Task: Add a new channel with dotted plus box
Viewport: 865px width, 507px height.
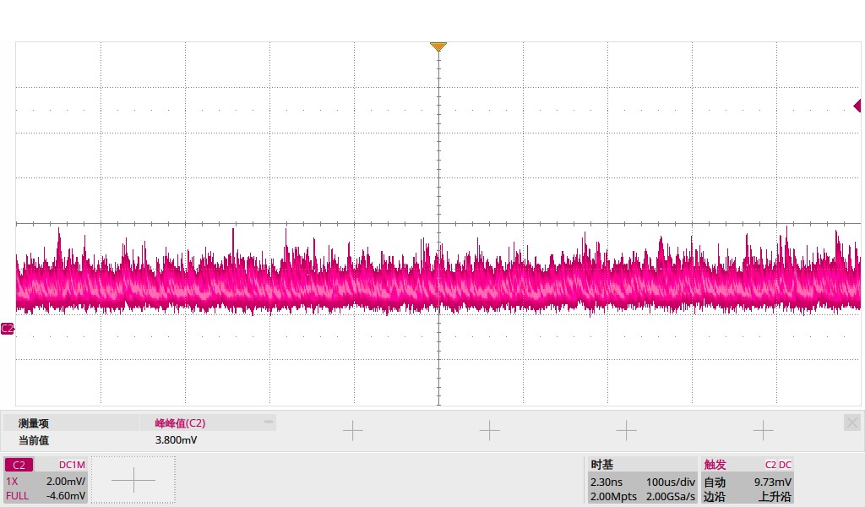Action: [133, 480]
